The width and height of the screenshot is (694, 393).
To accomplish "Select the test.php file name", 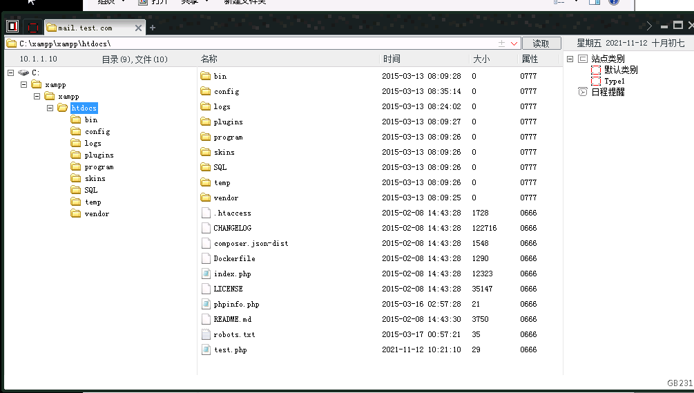I will 230,349.
